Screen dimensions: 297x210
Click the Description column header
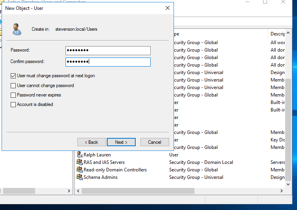coord(277,34)
